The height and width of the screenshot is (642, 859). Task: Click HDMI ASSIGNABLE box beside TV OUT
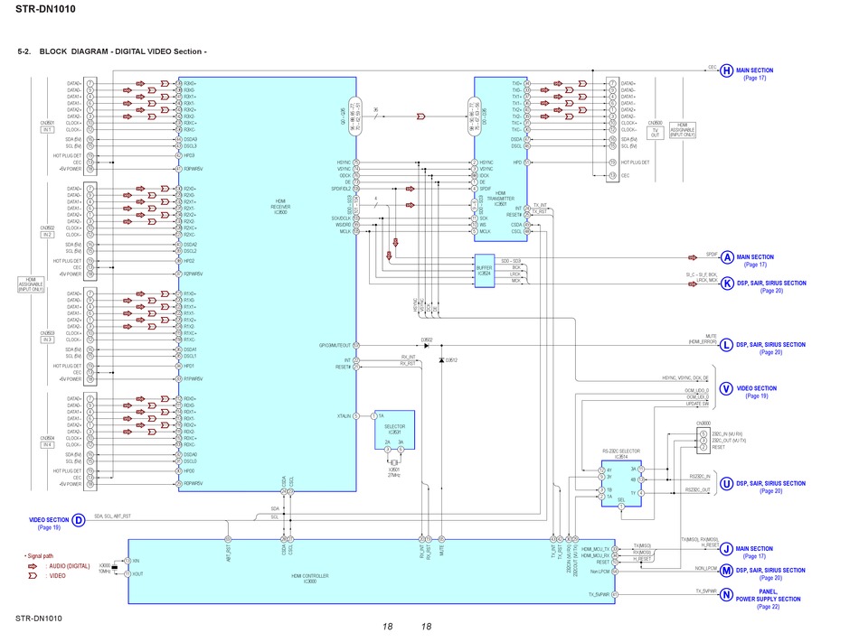point(683,130)
